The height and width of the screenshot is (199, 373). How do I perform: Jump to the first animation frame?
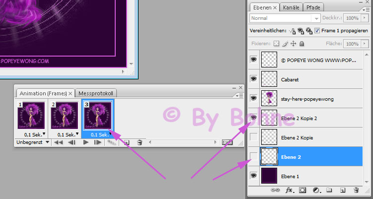59,142
